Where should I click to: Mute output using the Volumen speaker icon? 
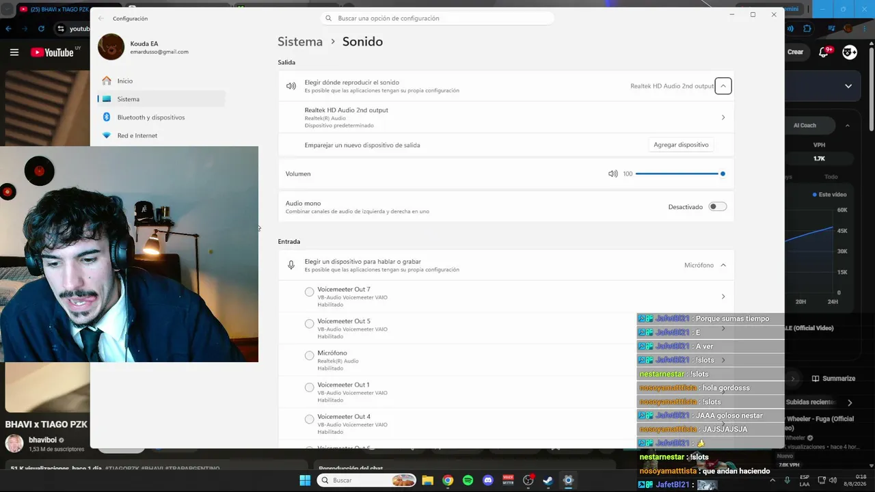coord(612,174)
